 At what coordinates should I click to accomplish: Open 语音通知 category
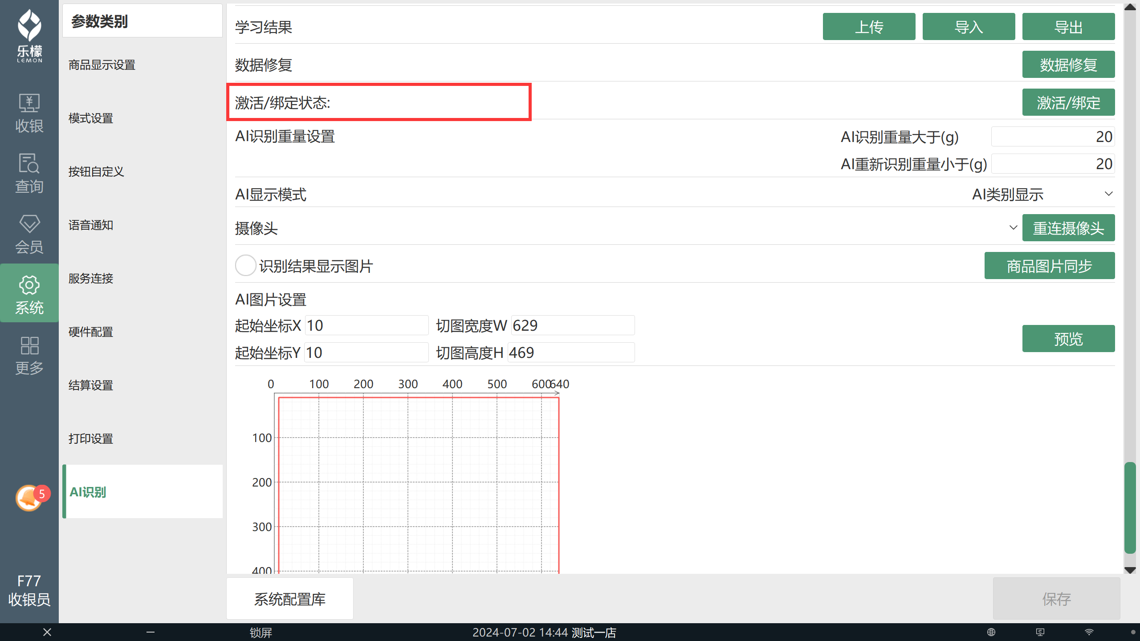click(142, 225)
